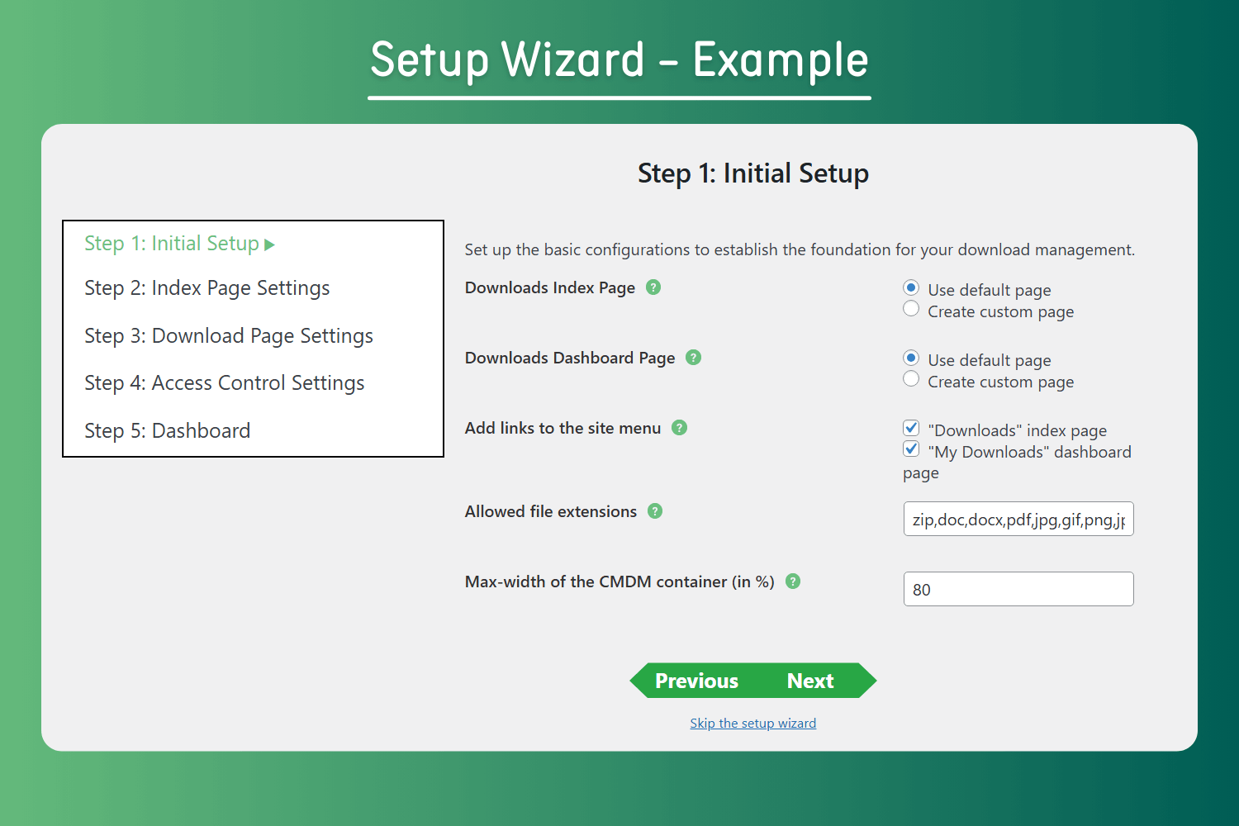Select Create custom page for Downloads Index Page
The width and height of the screenshot is (1239, 826).
[x=911, y=309]
